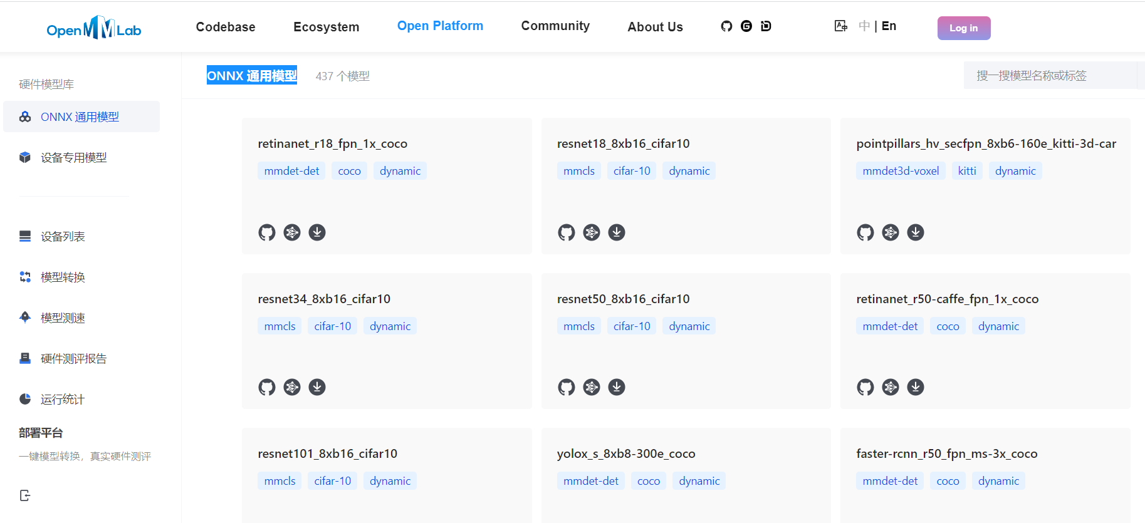Download resnet34_8xb16_cifar10 model
The height and width of the screenshot is (523, 1145).
317,387
